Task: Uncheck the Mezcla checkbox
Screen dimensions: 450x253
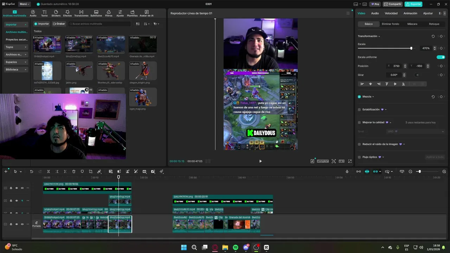Action: [359, 97]
